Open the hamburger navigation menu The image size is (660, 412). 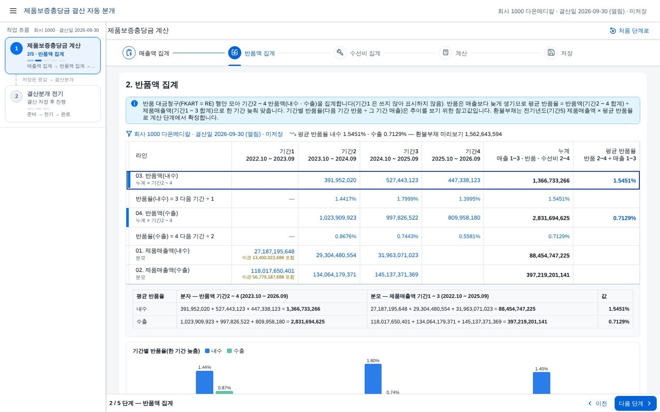(x=13, y=11)
